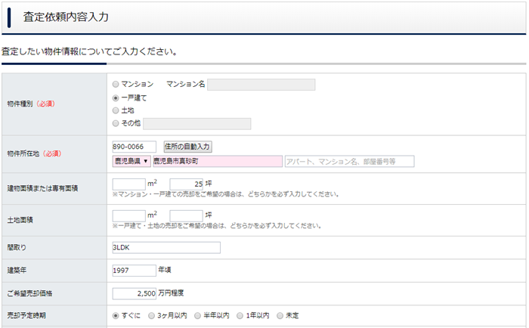The height and width of the screenshot is (328, 529).
Task: Click the 年頃 unit text
Action: click(165, 270)
